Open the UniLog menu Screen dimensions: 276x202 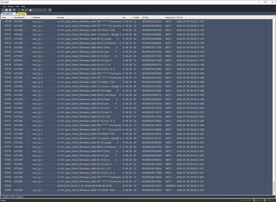[11, 6]
